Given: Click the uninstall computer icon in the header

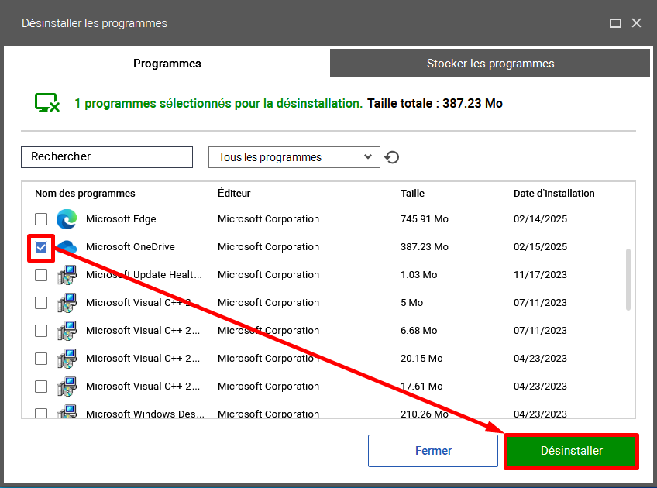Looking at the screenshot, I should click(47, 103).
